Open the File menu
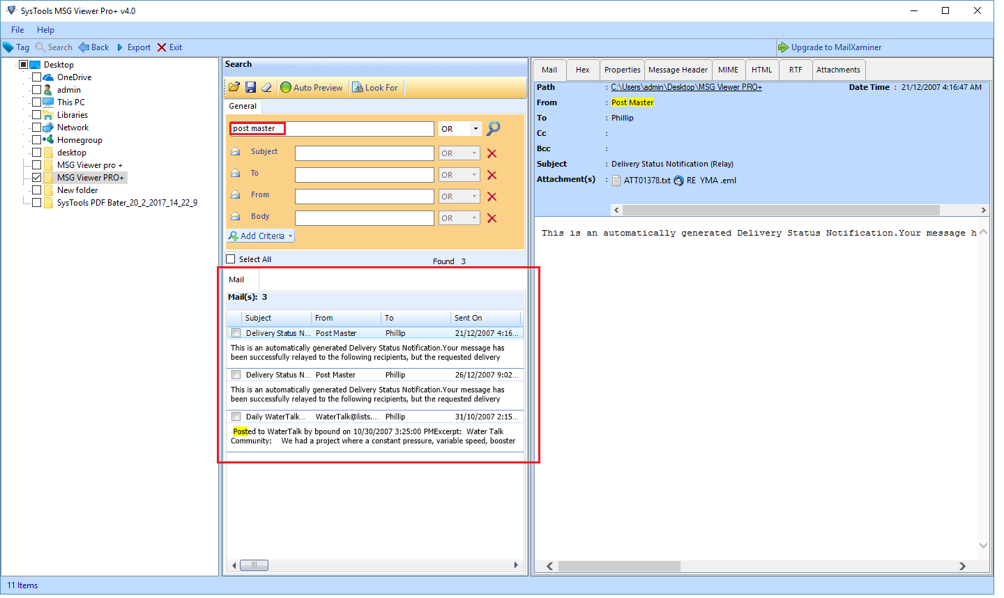Image resolution: width=1004 pixels, height=598 pixels. [x=17, y=30]
